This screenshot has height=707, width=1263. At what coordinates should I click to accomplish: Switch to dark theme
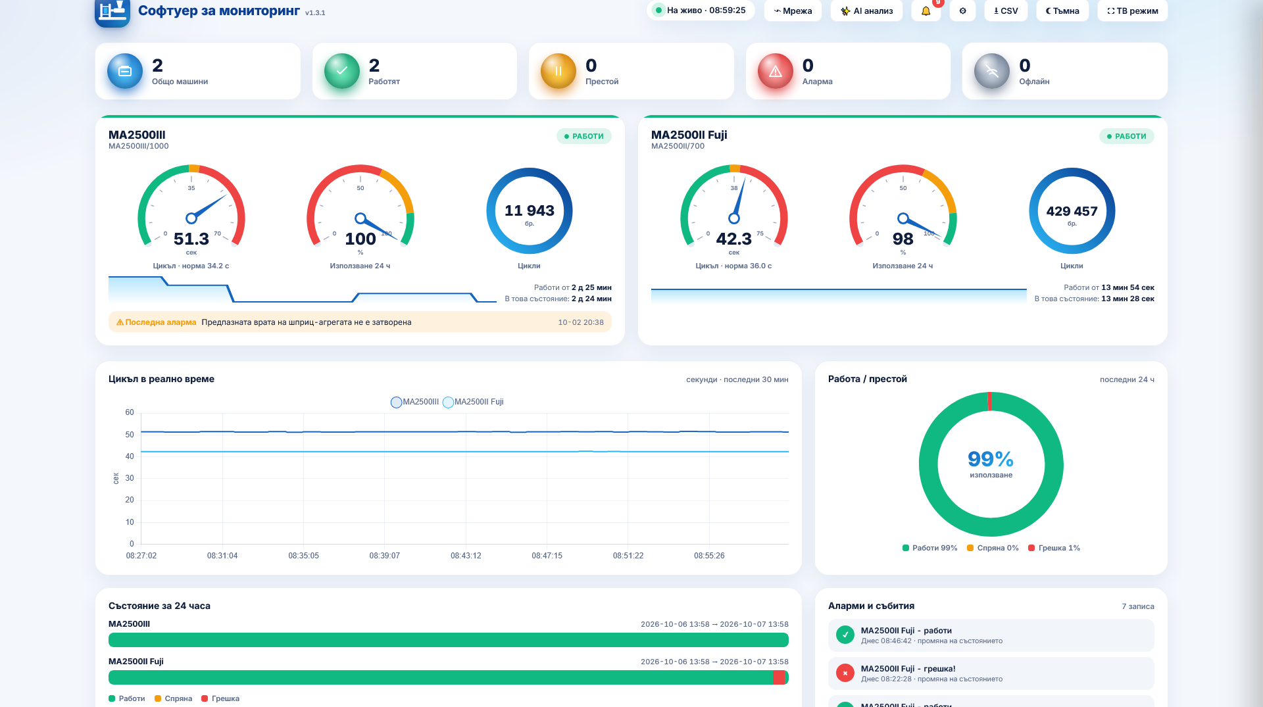[1062, 11]
